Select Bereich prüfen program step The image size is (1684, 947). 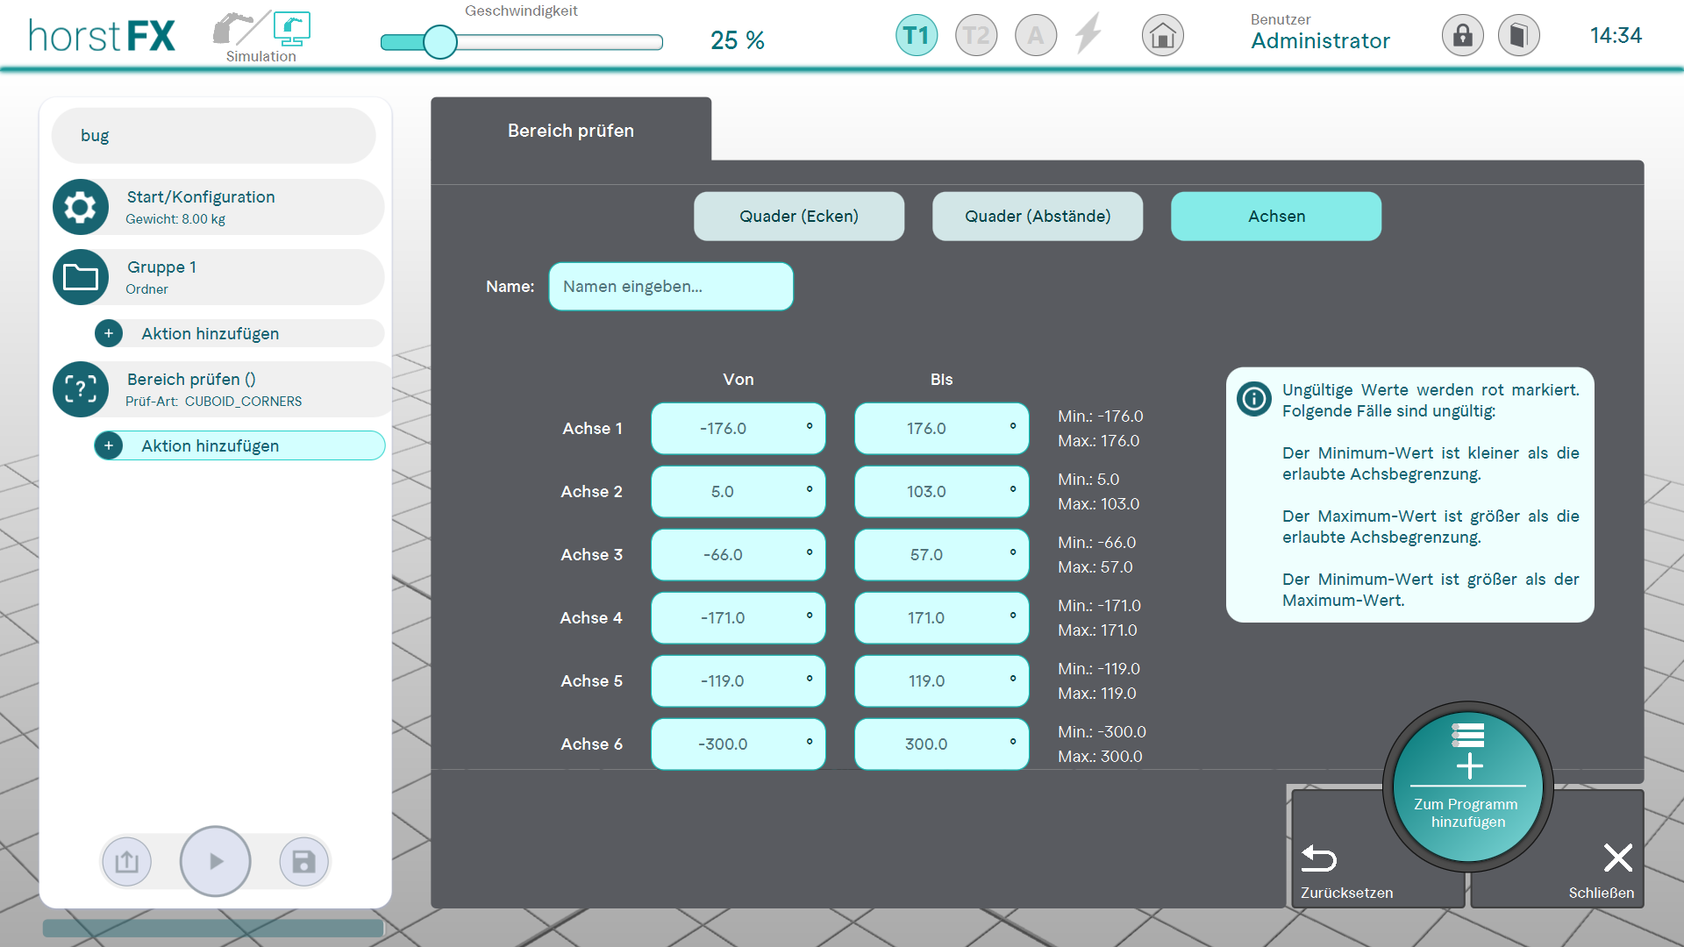tap(218, 389)
